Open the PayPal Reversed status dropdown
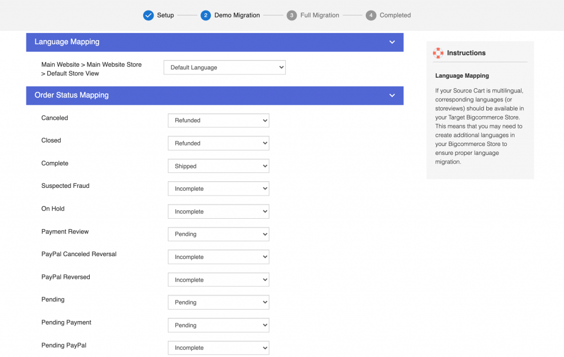This screenshot has height=357, width=564. [x=218, y=280]
